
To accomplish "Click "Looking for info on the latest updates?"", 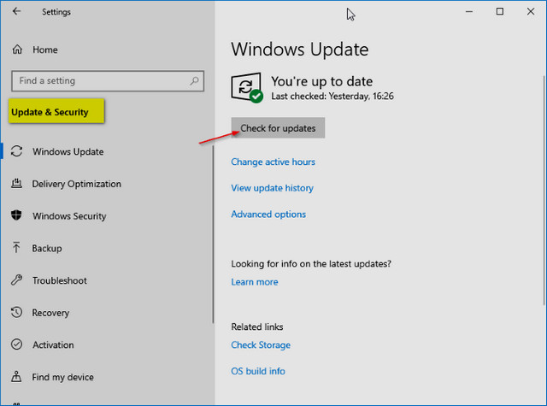I will click(x=311, y=264).
